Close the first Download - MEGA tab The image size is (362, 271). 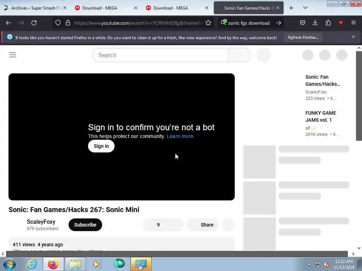pos(136,8)
